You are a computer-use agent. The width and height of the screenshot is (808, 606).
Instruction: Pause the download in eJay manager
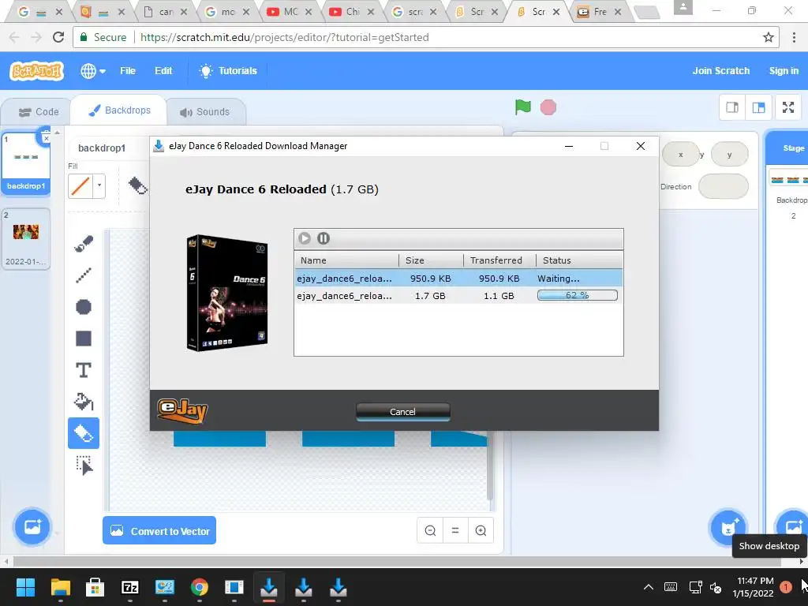point(323,238)
